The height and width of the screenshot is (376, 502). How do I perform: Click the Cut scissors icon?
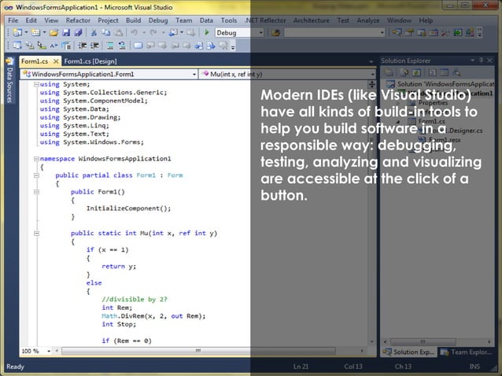point(94,33)
